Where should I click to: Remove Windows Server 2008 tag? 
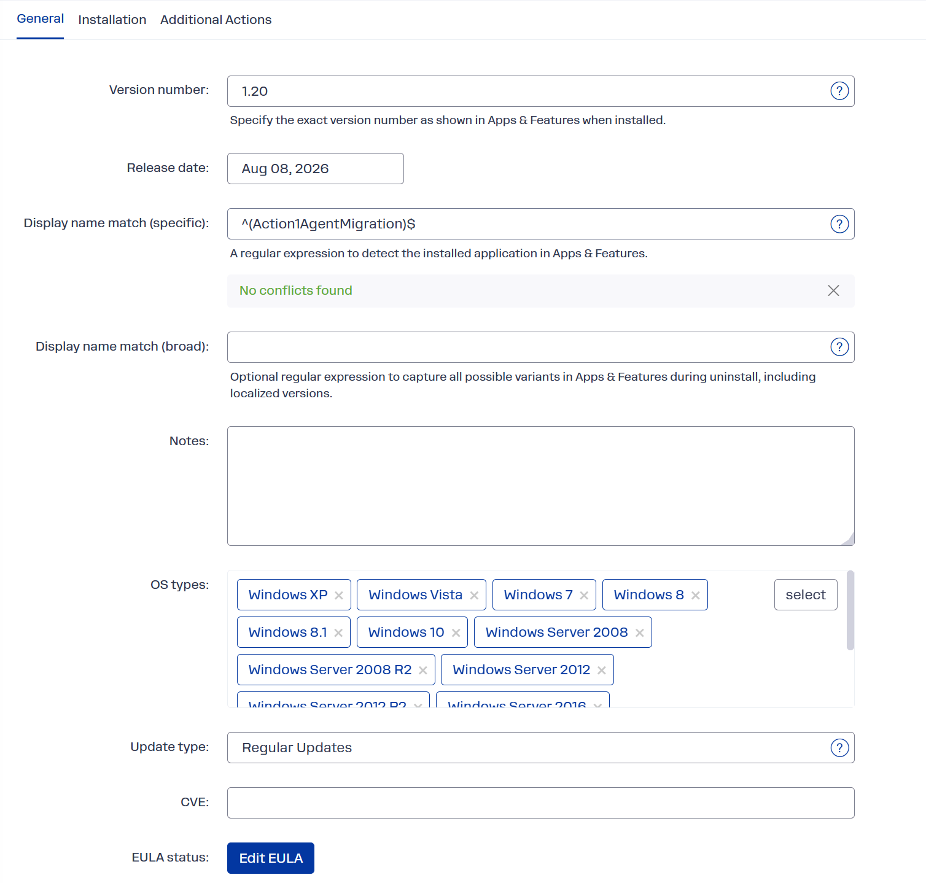pos(640,632)
